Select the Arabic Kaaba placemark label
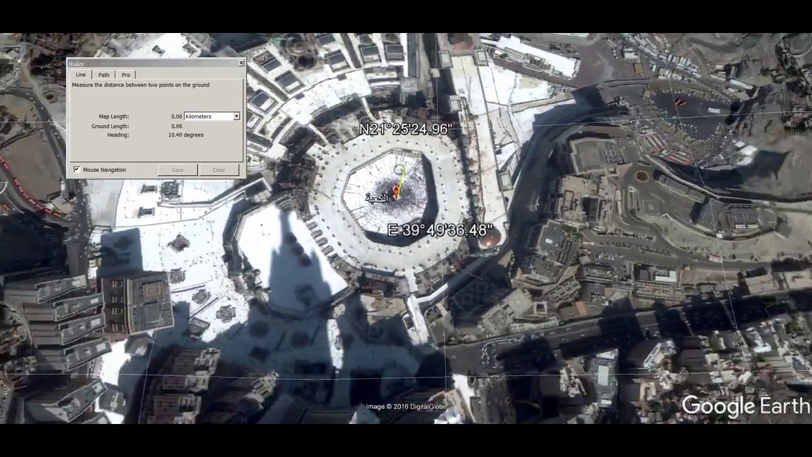812x457 pixels. tap(377, 198)
